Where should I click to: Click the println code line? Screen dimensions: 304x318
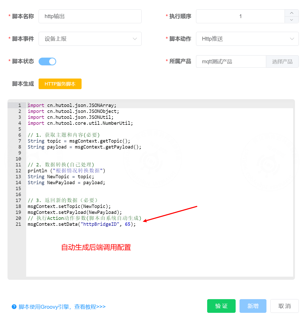pyautogui.click(x=67, y=171)
